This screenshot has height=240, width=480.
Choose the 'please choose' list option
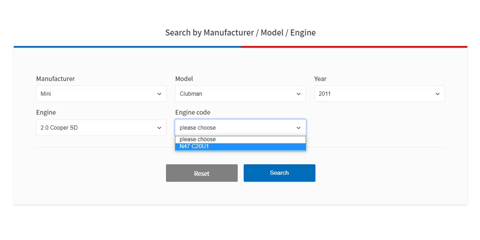pos(240,139)
